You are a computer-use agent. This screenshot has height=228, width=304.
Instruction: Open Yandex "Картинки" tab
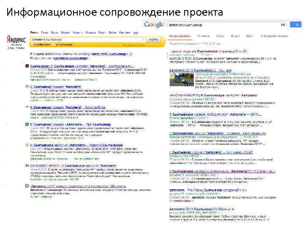point(125,33)
